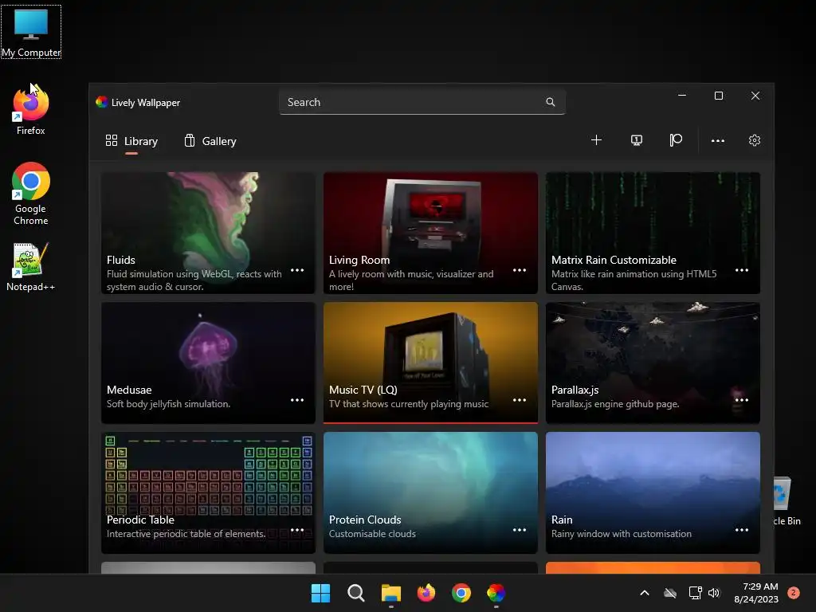The image size is (816, 612).
Task: Select the Firefox desktop shortcut
Action: 31,110
